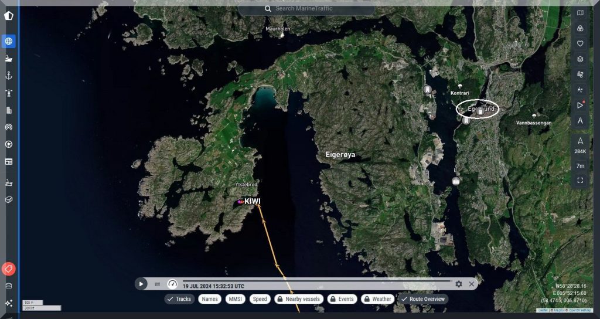The width and height of the screenshot is (600, 319).
Task: Open playback settings gear
Action: coord(459,284)
